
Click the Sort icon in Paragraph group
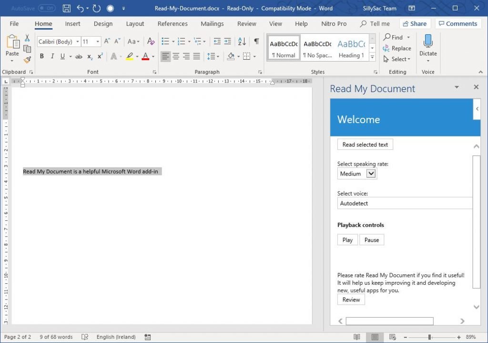coord(241,42)
